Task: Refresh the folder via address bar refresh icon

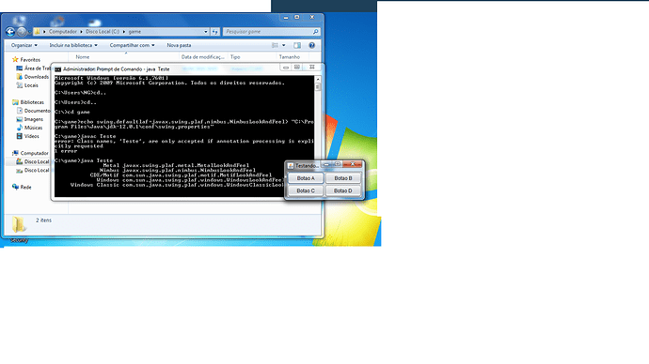Action: point(214,31)
